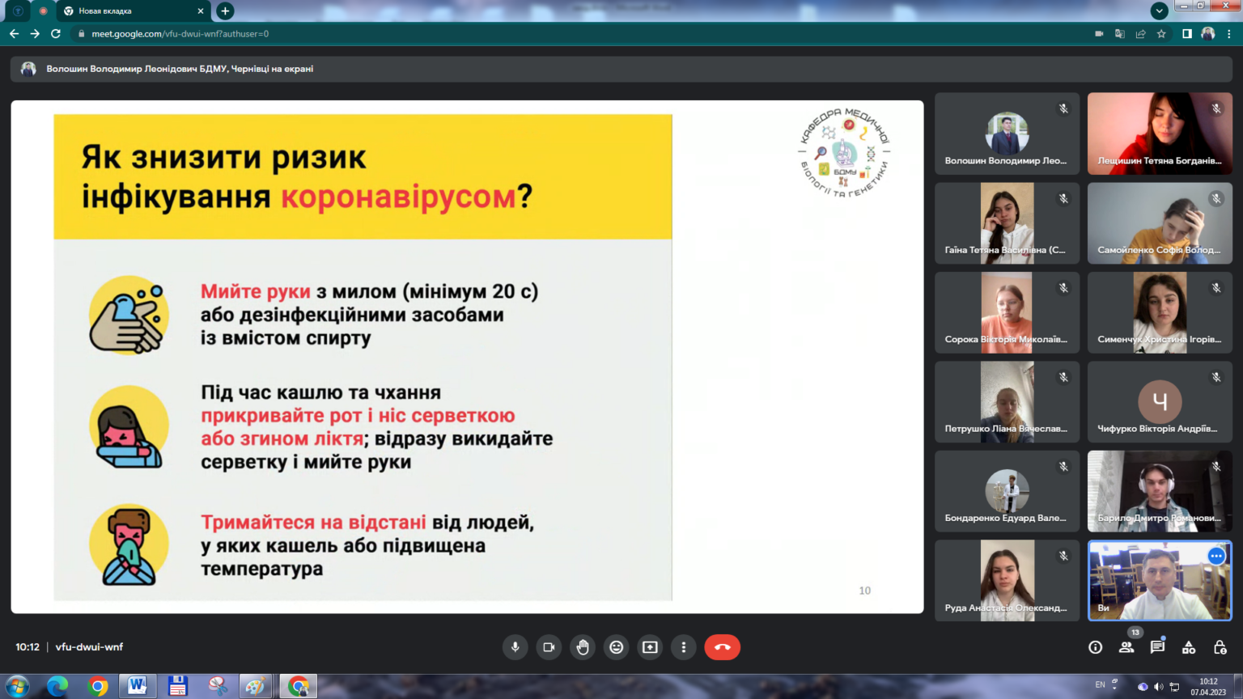
Task: Open host controls lock icon
Action: pos(1220,647)
